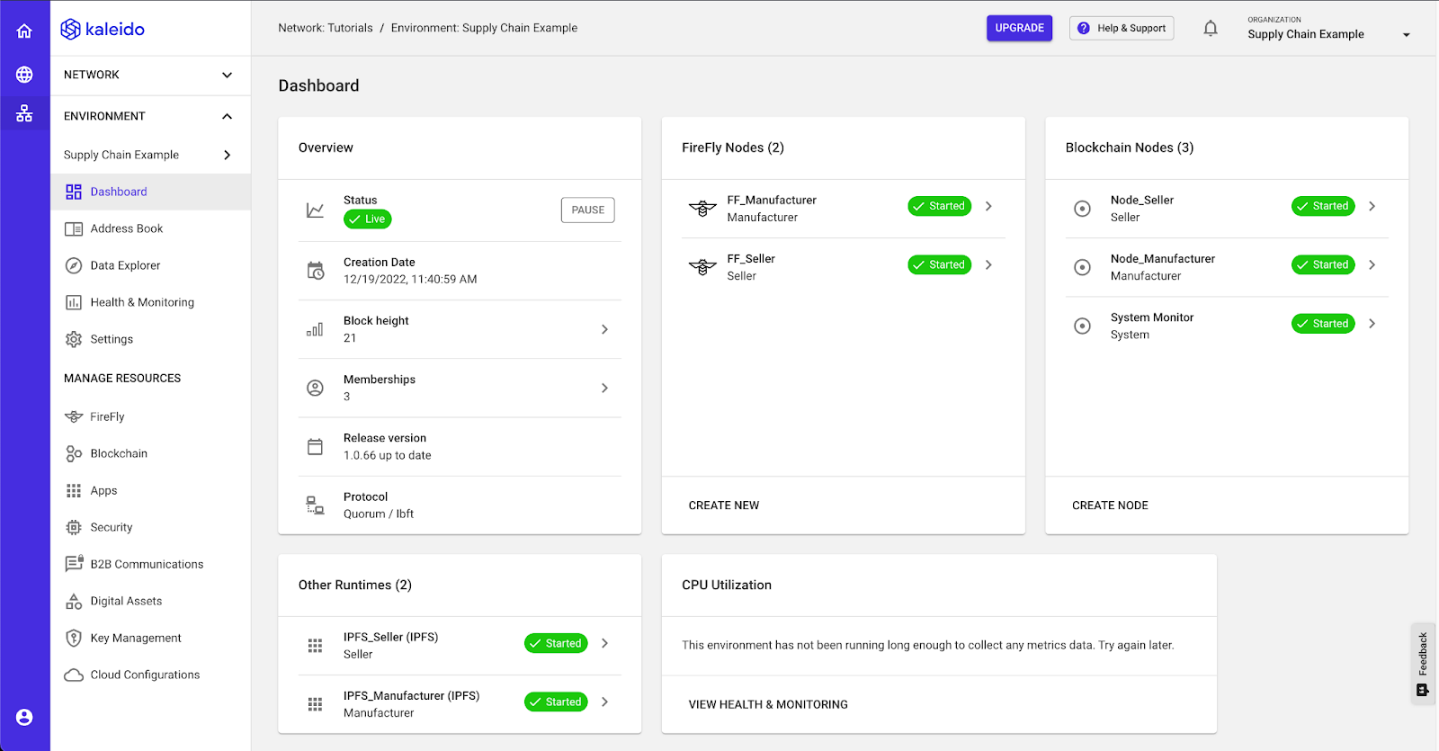This screenshot has width=1439, height=751.
Task: Expand Supply Chain Example environment arrow
Action: 227,155
